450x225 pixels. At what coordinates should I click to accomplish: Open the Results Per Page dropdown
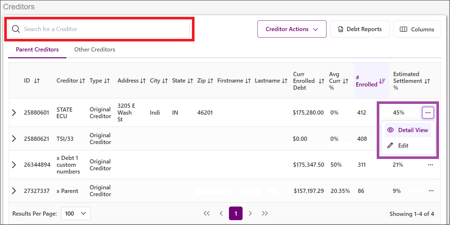(x=76, y=213)
